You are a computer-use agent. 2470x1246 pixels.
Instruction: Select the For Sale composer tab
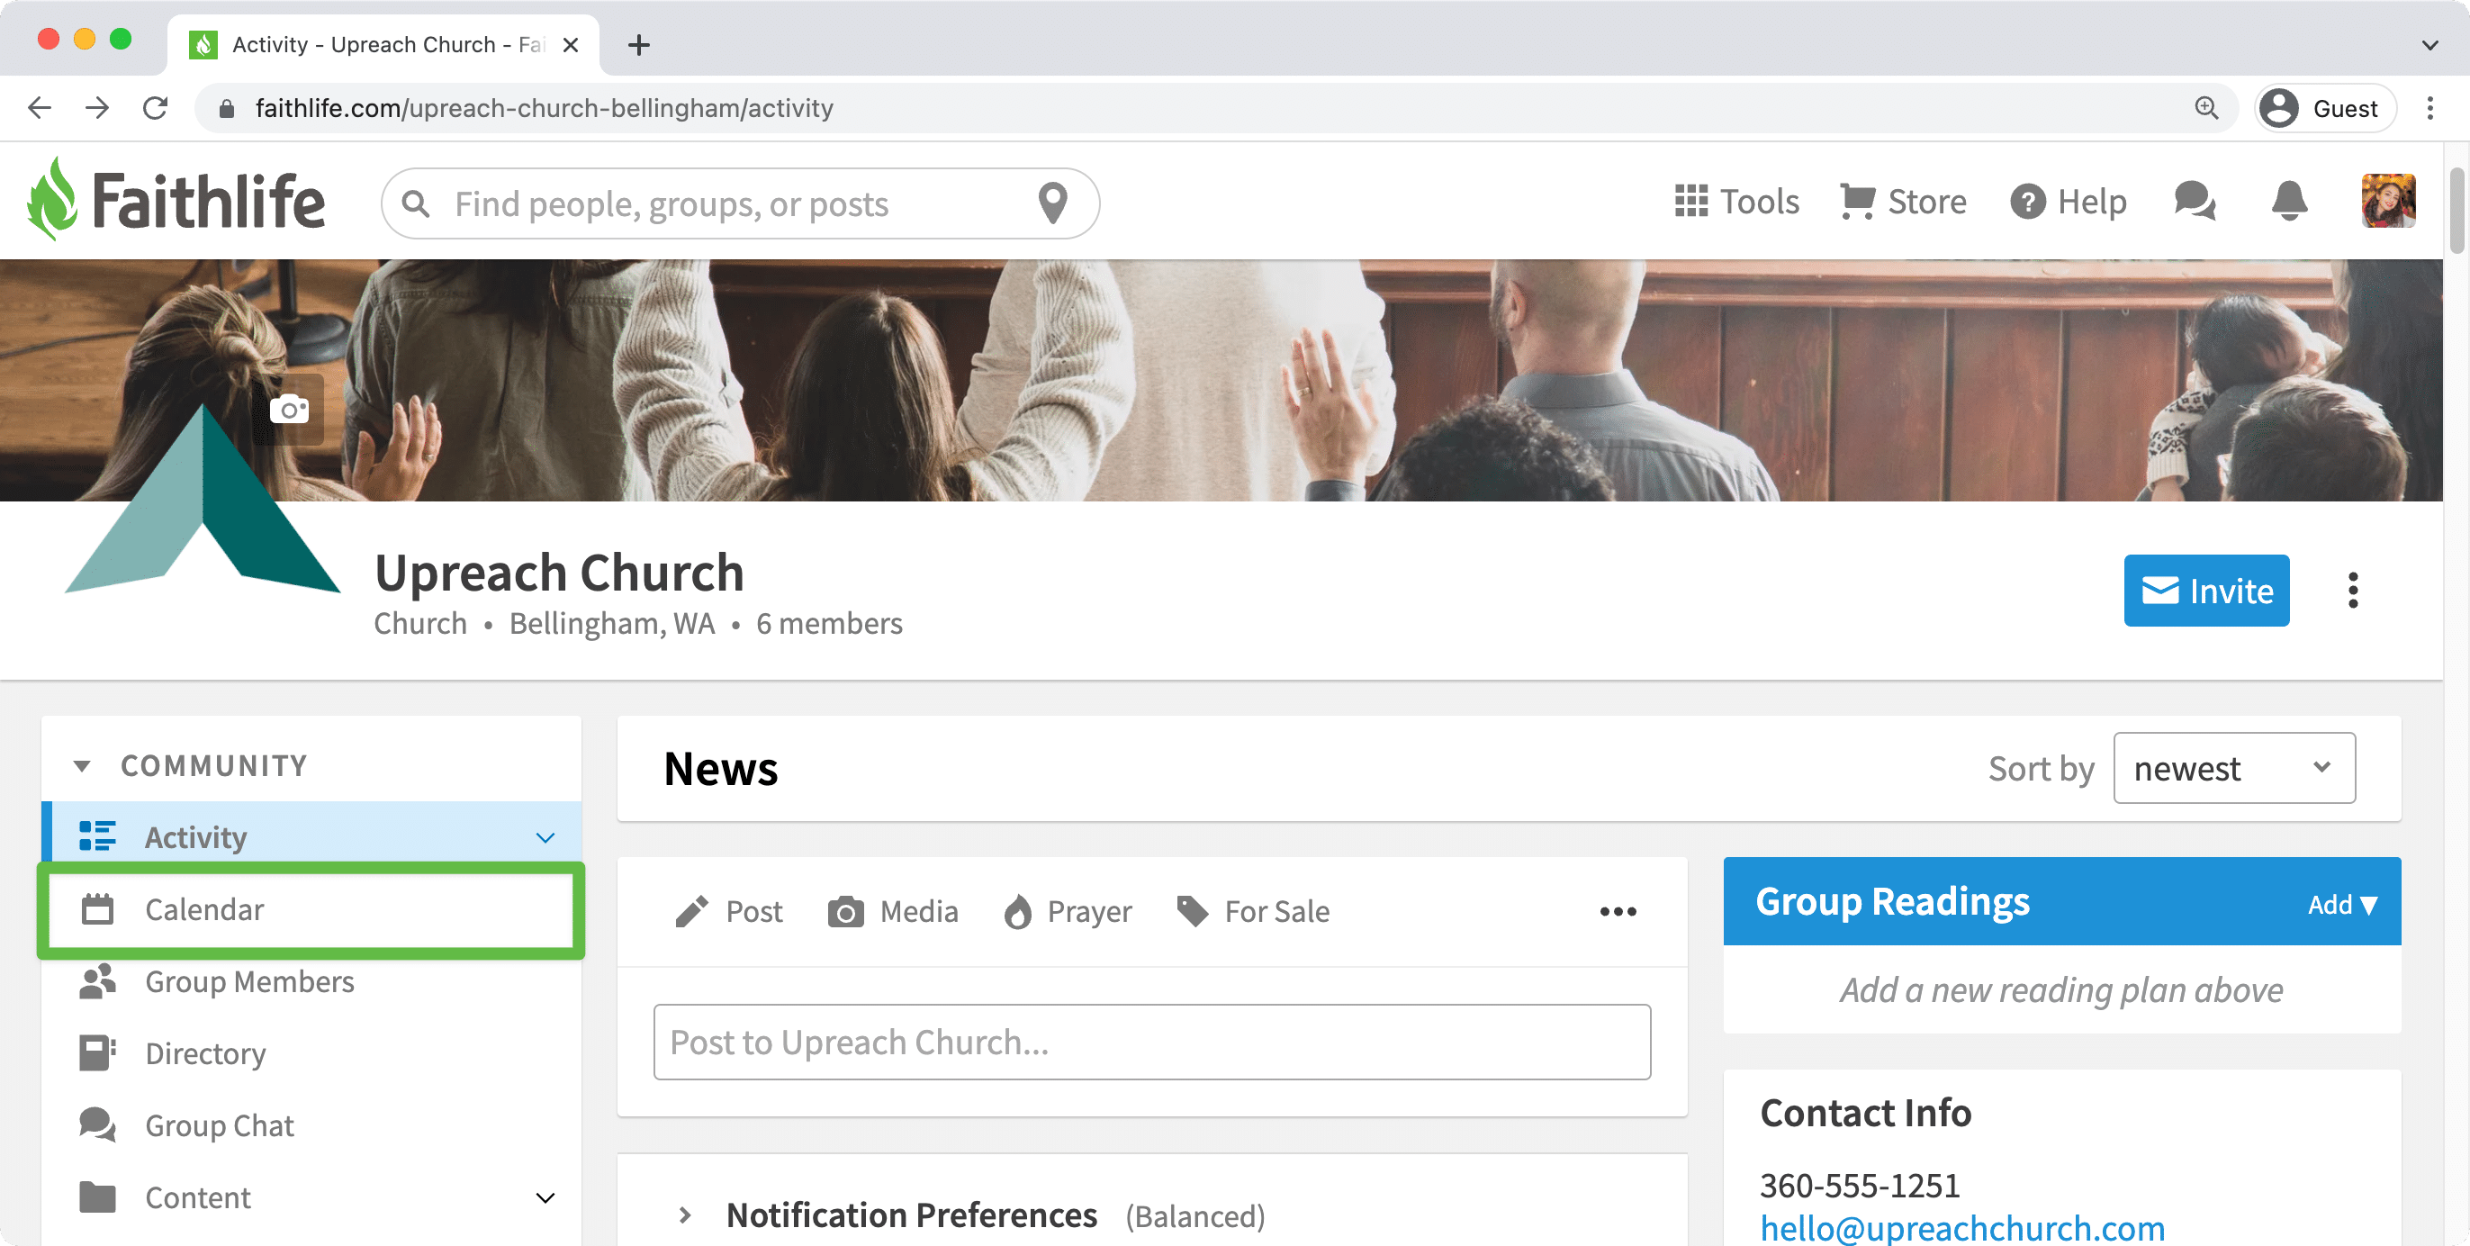tap(1253, 911)
